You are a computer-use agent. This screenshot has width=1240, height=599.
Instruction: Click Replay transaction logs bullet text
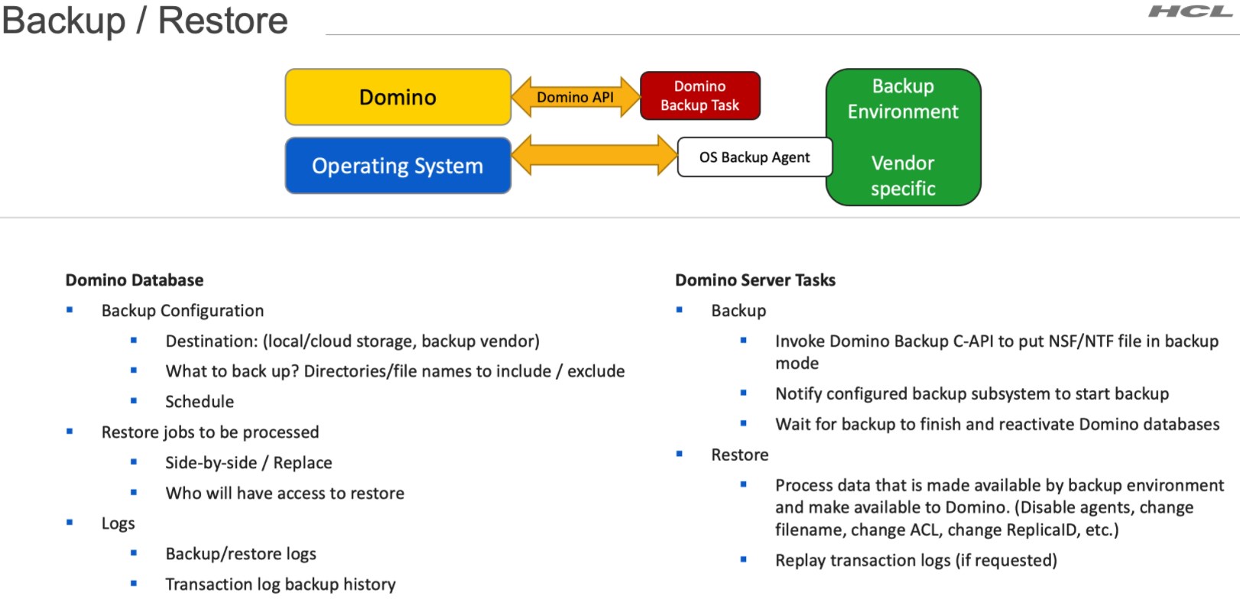916,561
